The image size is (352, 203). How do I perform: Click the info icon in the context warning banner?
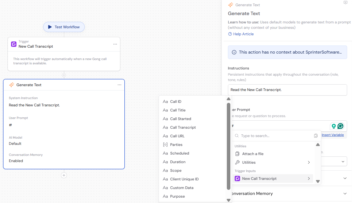(x=234, y=52)
